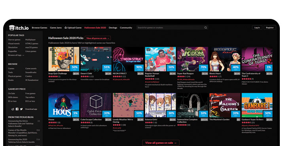
Task: Browse Comics category
Action: tap(29, 76)
